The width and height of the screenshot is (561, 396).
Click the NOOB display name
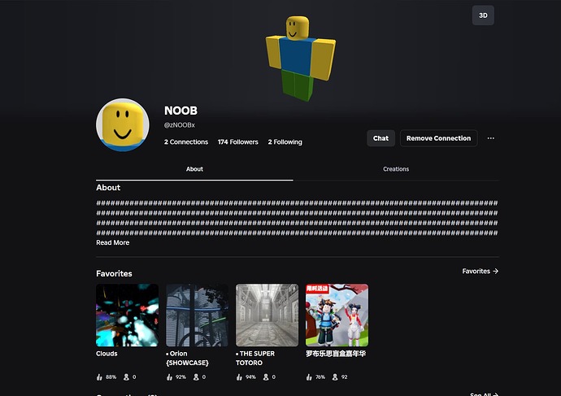pyautogui.click(x=180, y=111)
